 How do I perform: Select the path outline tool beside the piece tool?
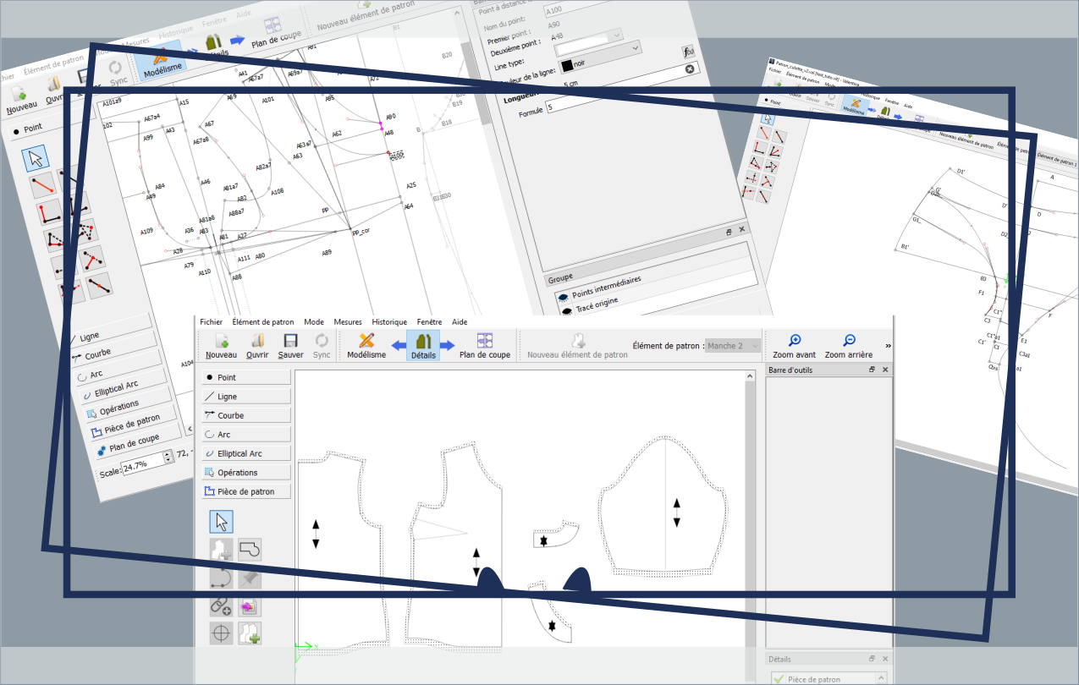pyautogui.click(x=250, y=550)
